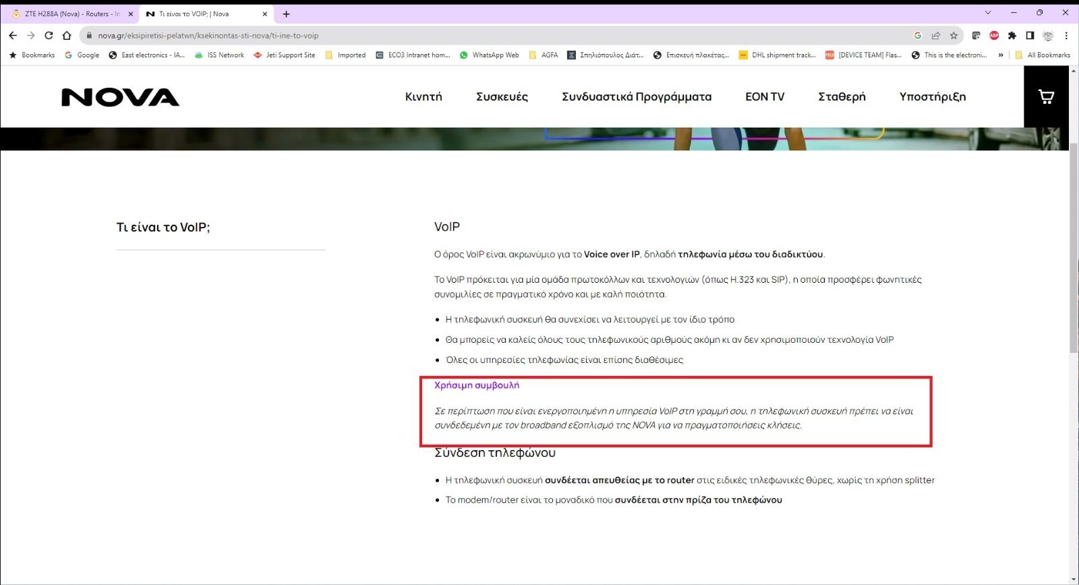The width and height of the screenshot is (1079, 585).
Task: Open the Επισκευή πλακέτας bookmark
Action: [x=691, y=55]
